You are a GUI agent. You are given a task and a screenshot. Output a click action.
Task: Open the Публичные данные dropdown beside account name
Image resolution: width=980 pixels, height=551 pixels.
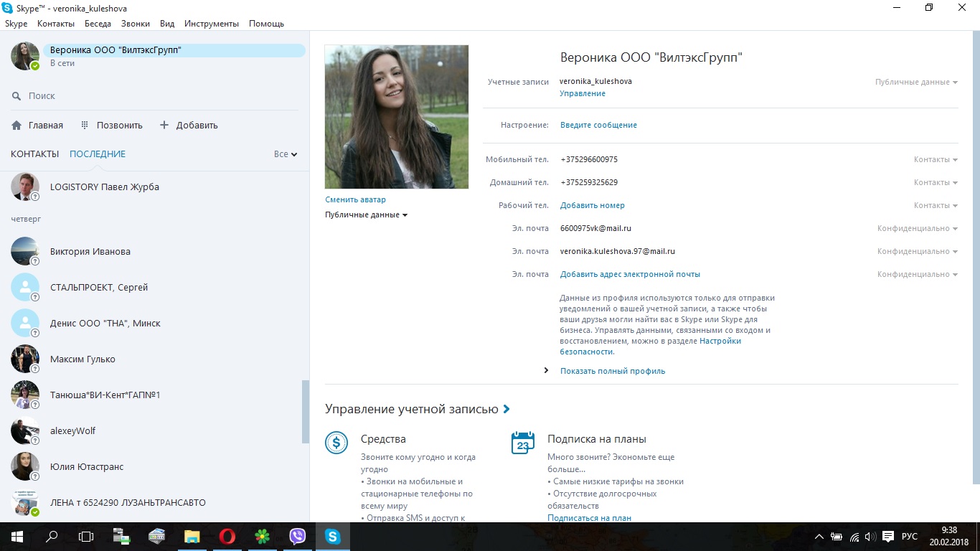pos(916,82)
